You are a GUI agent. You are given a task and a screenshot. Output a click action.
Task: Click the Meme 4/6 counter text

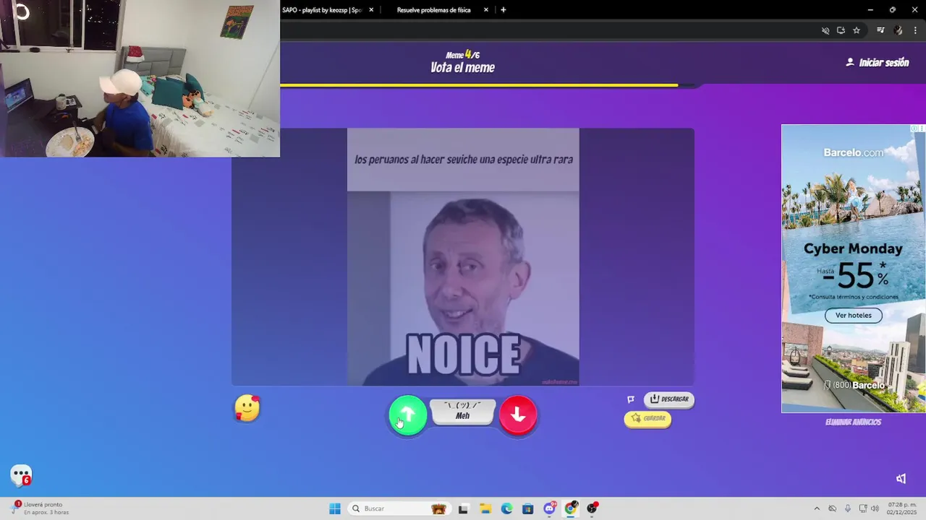coord(463,54)
